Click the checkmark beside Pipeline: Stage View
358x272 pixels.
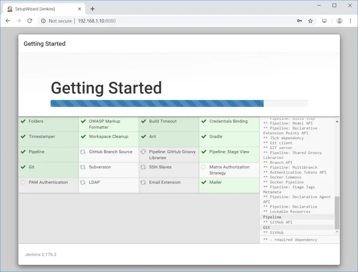(x=204, y=152)
